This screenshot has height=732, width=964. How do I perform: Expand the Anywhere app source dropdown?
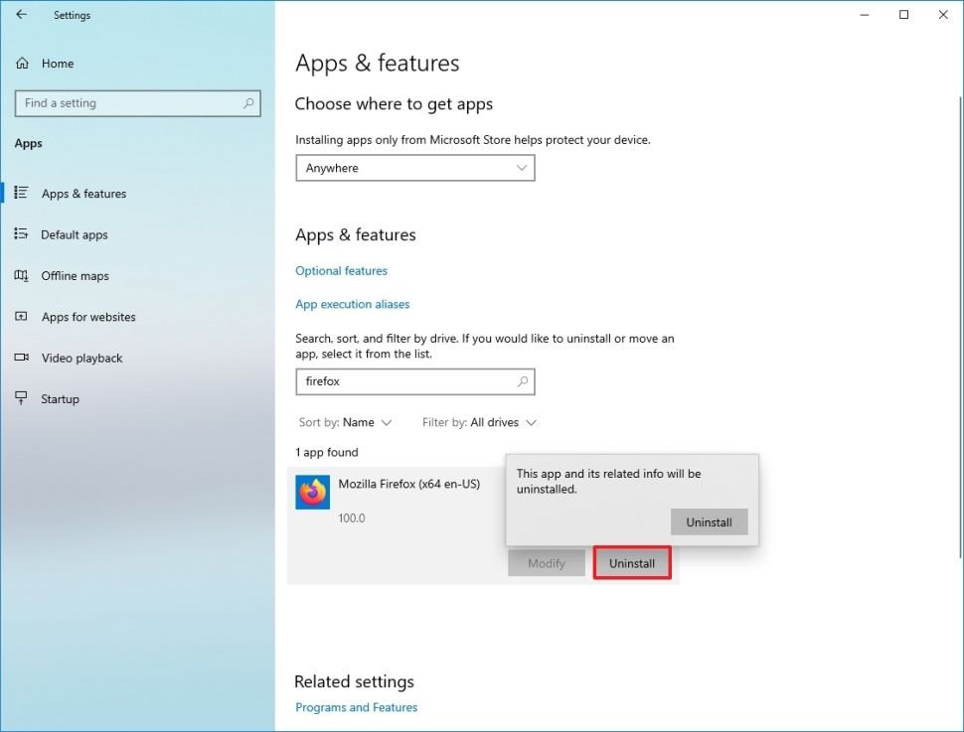pos(415,168)
